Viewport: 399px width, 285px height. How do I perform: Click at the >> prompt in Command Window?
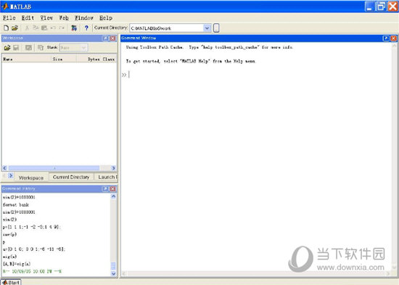pos(129,75)
